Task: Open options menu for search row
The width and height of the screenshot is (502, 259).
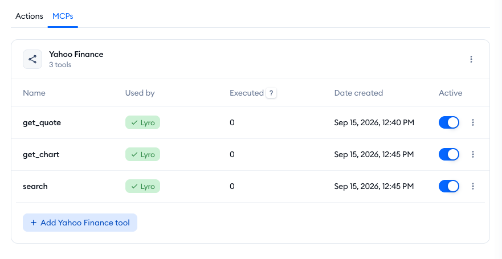Action: (473, 186)
